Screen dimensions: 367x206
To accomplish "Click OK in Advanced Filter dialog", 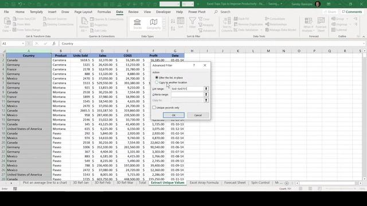I will point(173,115).
